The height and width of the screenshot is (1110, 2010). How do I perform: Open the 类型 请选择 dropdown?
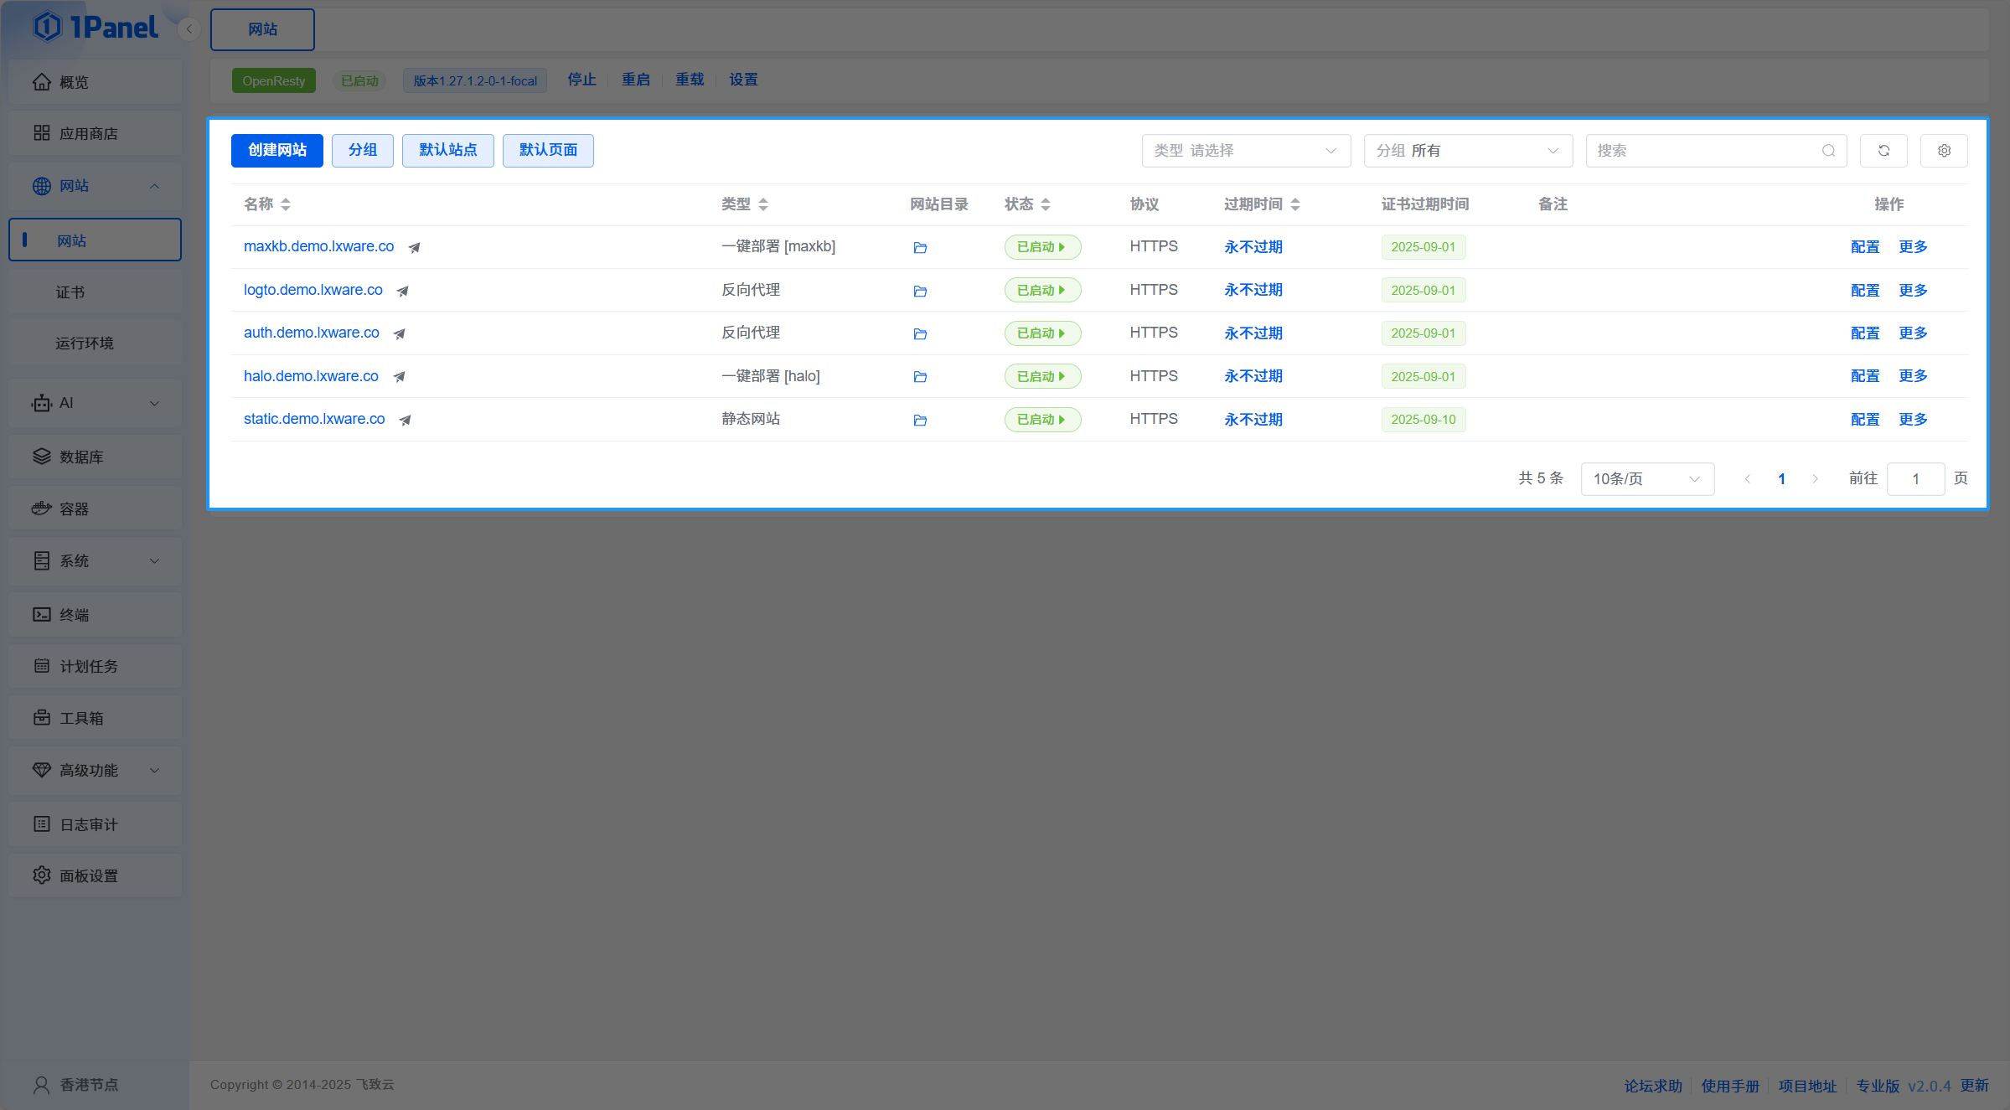click(x=1245, y=151)
